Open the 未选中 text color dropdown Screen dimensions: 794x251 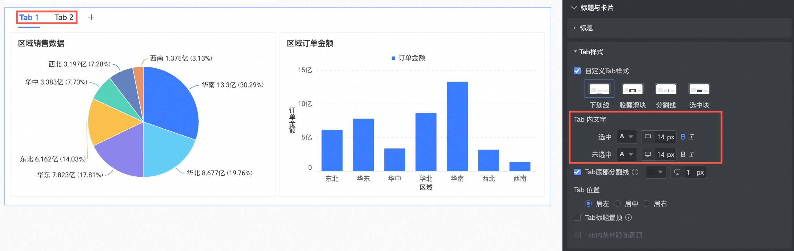[x=626, y=155]
